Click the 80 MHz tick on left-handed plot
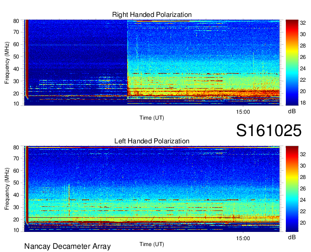 pyautogui.click(x=16, y=147)
